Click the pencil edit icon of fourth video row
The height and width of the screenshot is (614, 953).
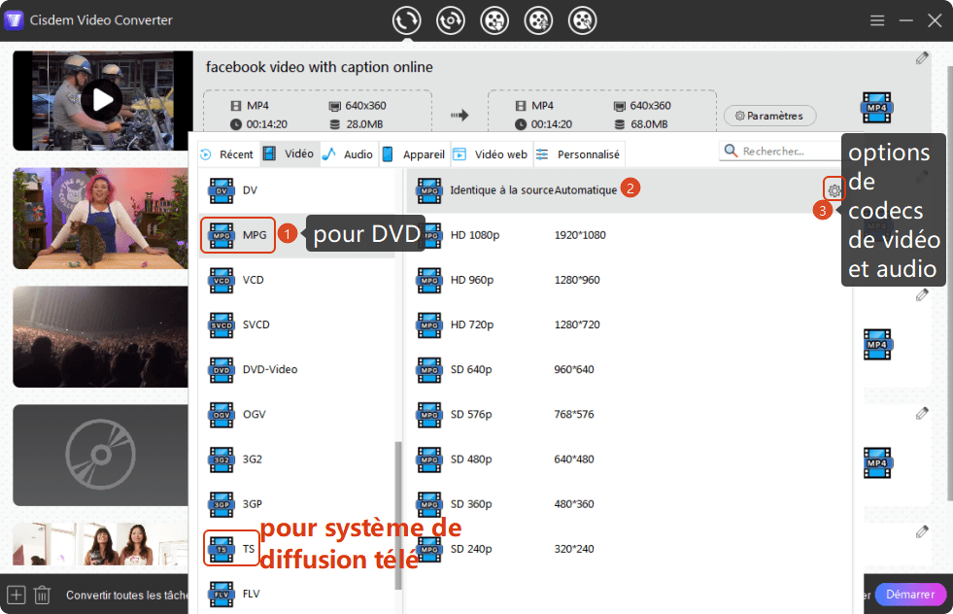click(922, 414)
